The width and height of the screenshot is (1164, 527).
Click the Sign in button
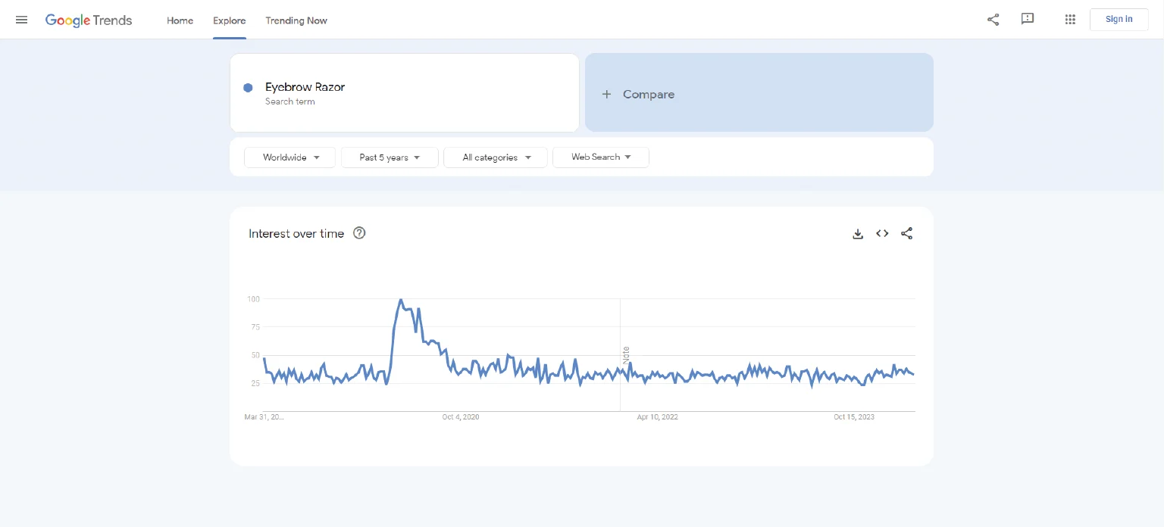pos(1119,20)
